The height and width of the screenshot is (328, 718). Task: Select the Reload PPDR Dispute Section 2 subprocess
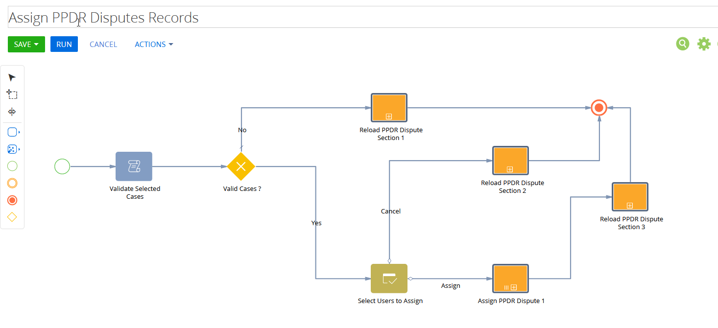tap(510, 161)
